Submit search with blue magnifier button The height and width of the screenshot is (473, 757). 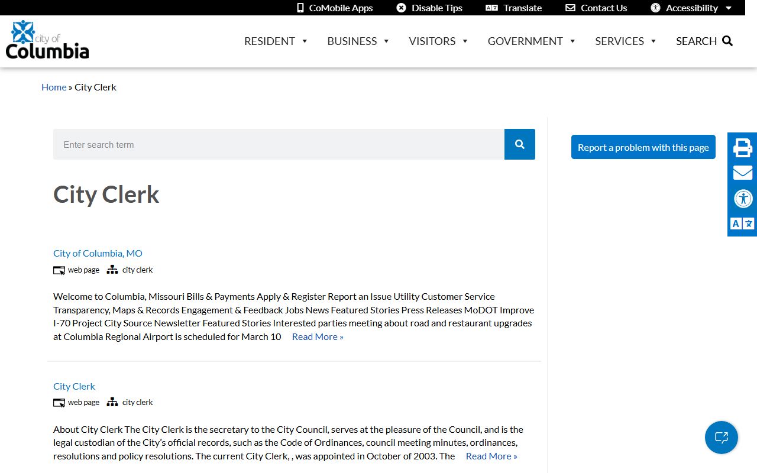tap(520, 144)
